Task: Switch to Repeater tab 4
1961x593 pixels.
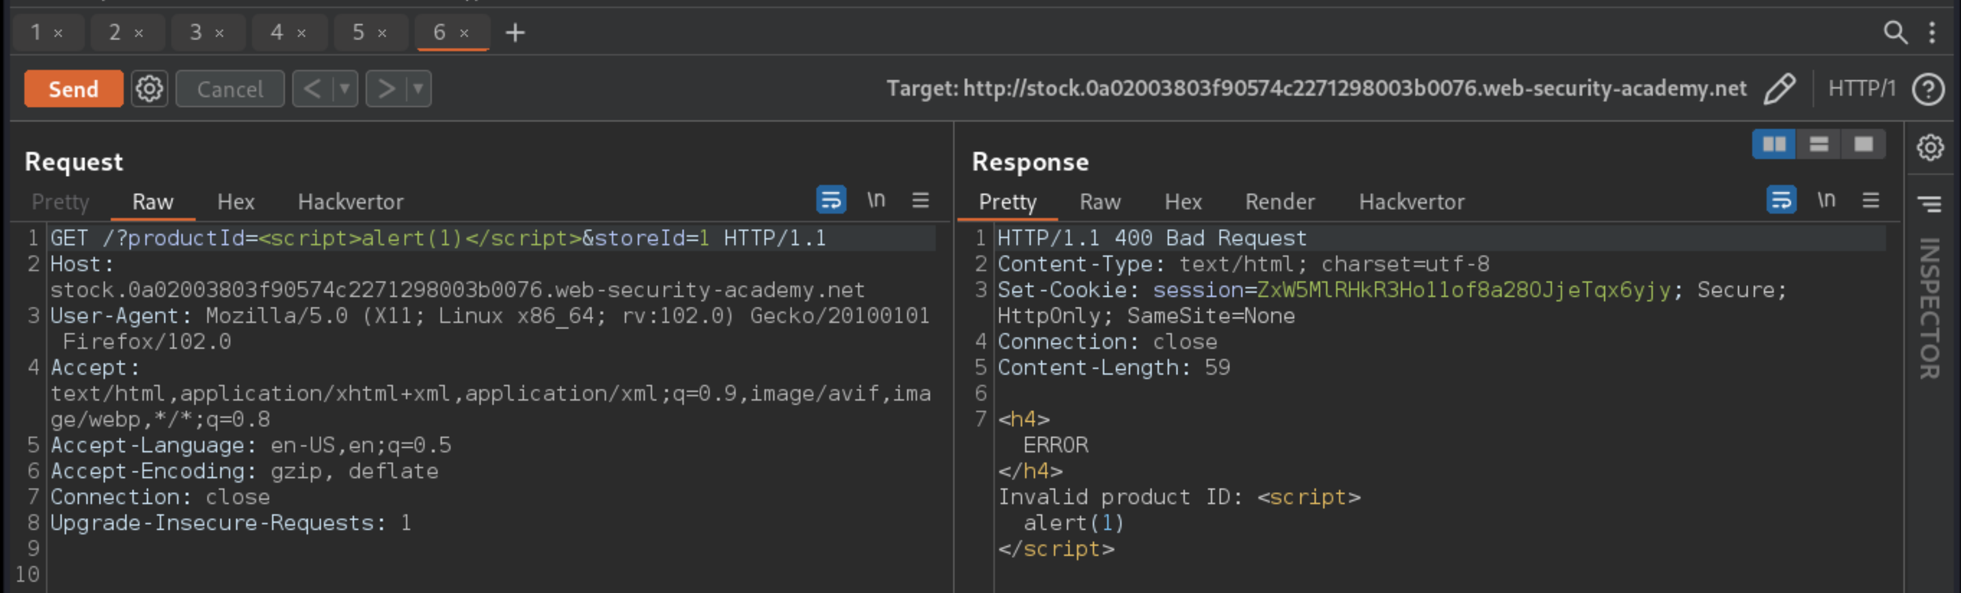Action: coord(277,32)
